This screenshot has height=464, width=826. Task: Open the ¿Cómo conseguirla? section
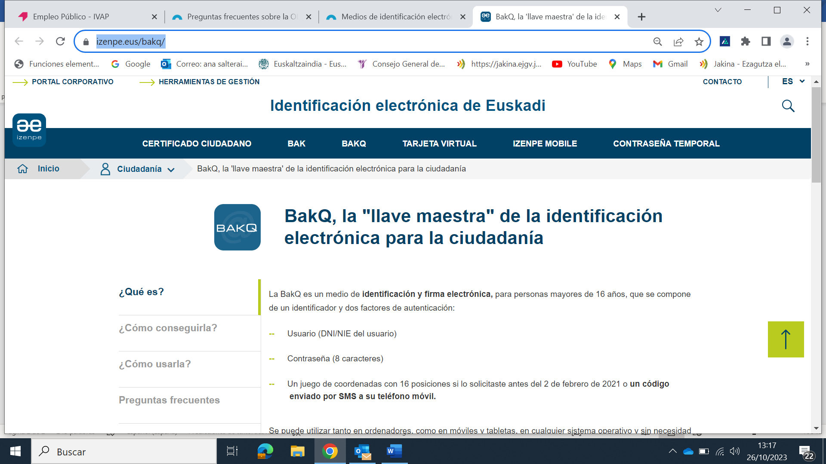pos(168,328)
